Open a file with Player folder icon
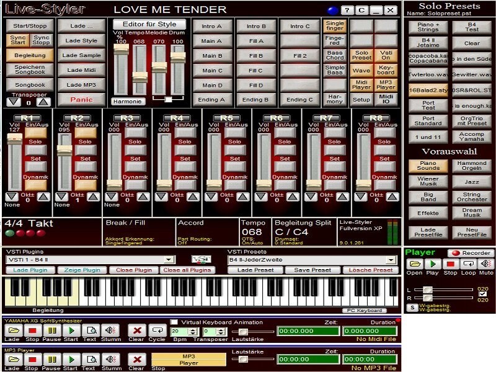This screenshot has width=496, height=372. click(415, 263)
